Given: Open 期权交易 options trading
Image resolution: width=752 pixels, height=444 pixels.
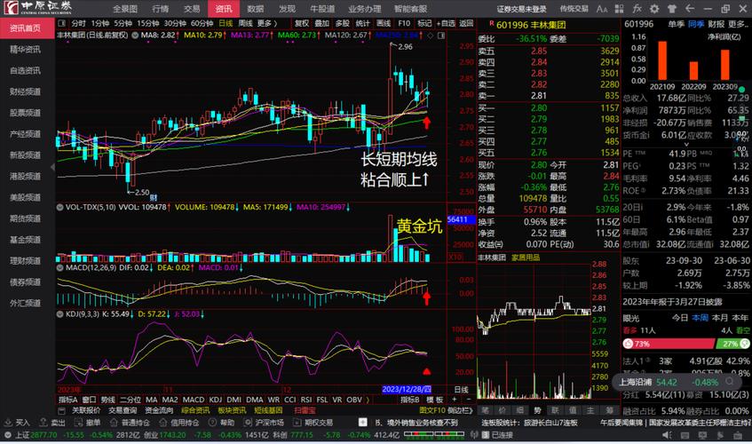Looking at the screenshot, I should [313, 423].
